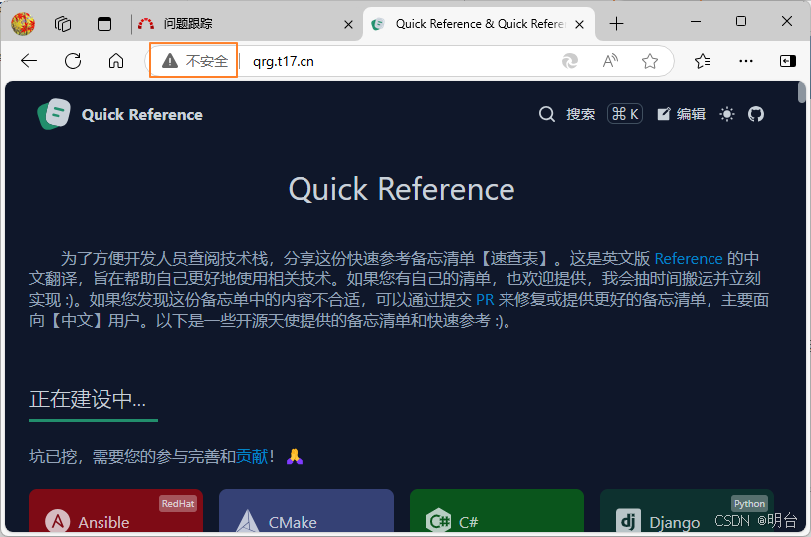Screen dimensions: 811x537
Task: Open the Django cheat sheet card
Action: pos(687,510)
